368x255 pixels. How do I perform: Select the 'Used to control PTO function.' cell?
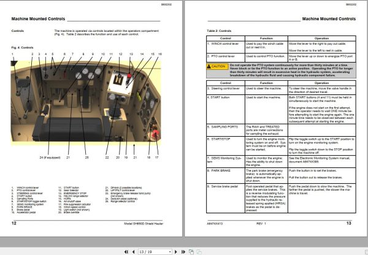pos(266,56)
